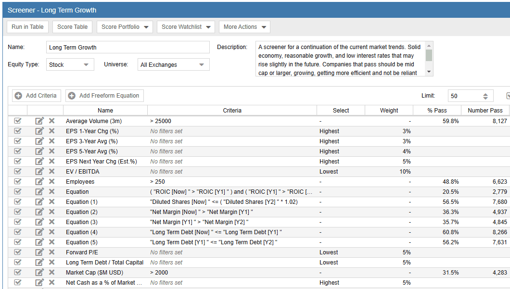The width and height of the screenshot is (510, 289).
Task: Click the Limit number field
Action: click(x=465, y=96)
